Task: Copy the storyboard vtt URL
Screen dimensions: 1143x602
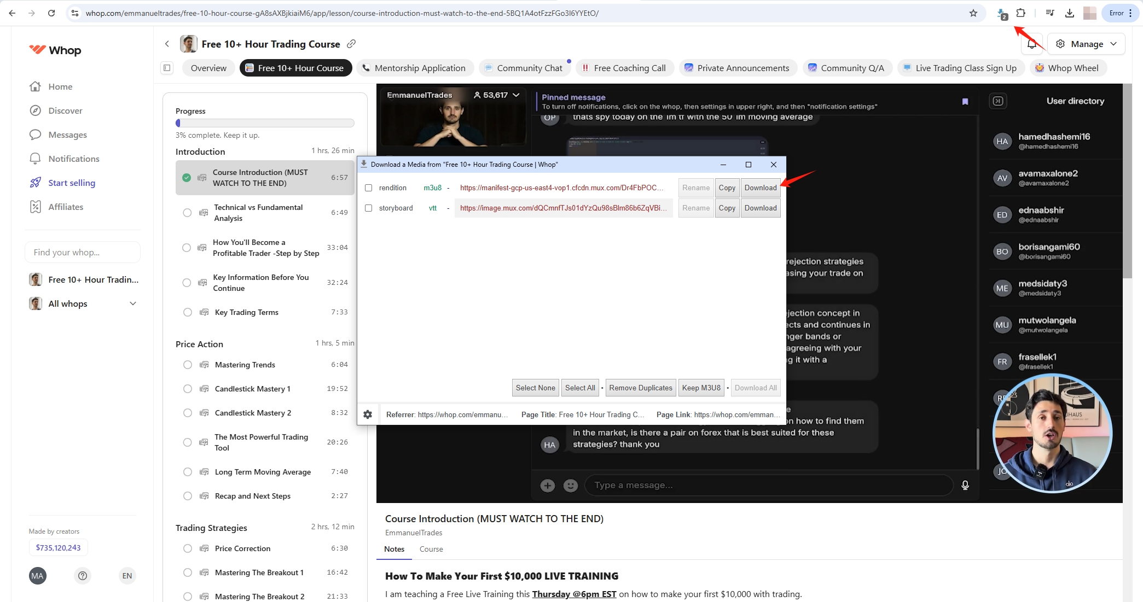Action: pos(727,208)
